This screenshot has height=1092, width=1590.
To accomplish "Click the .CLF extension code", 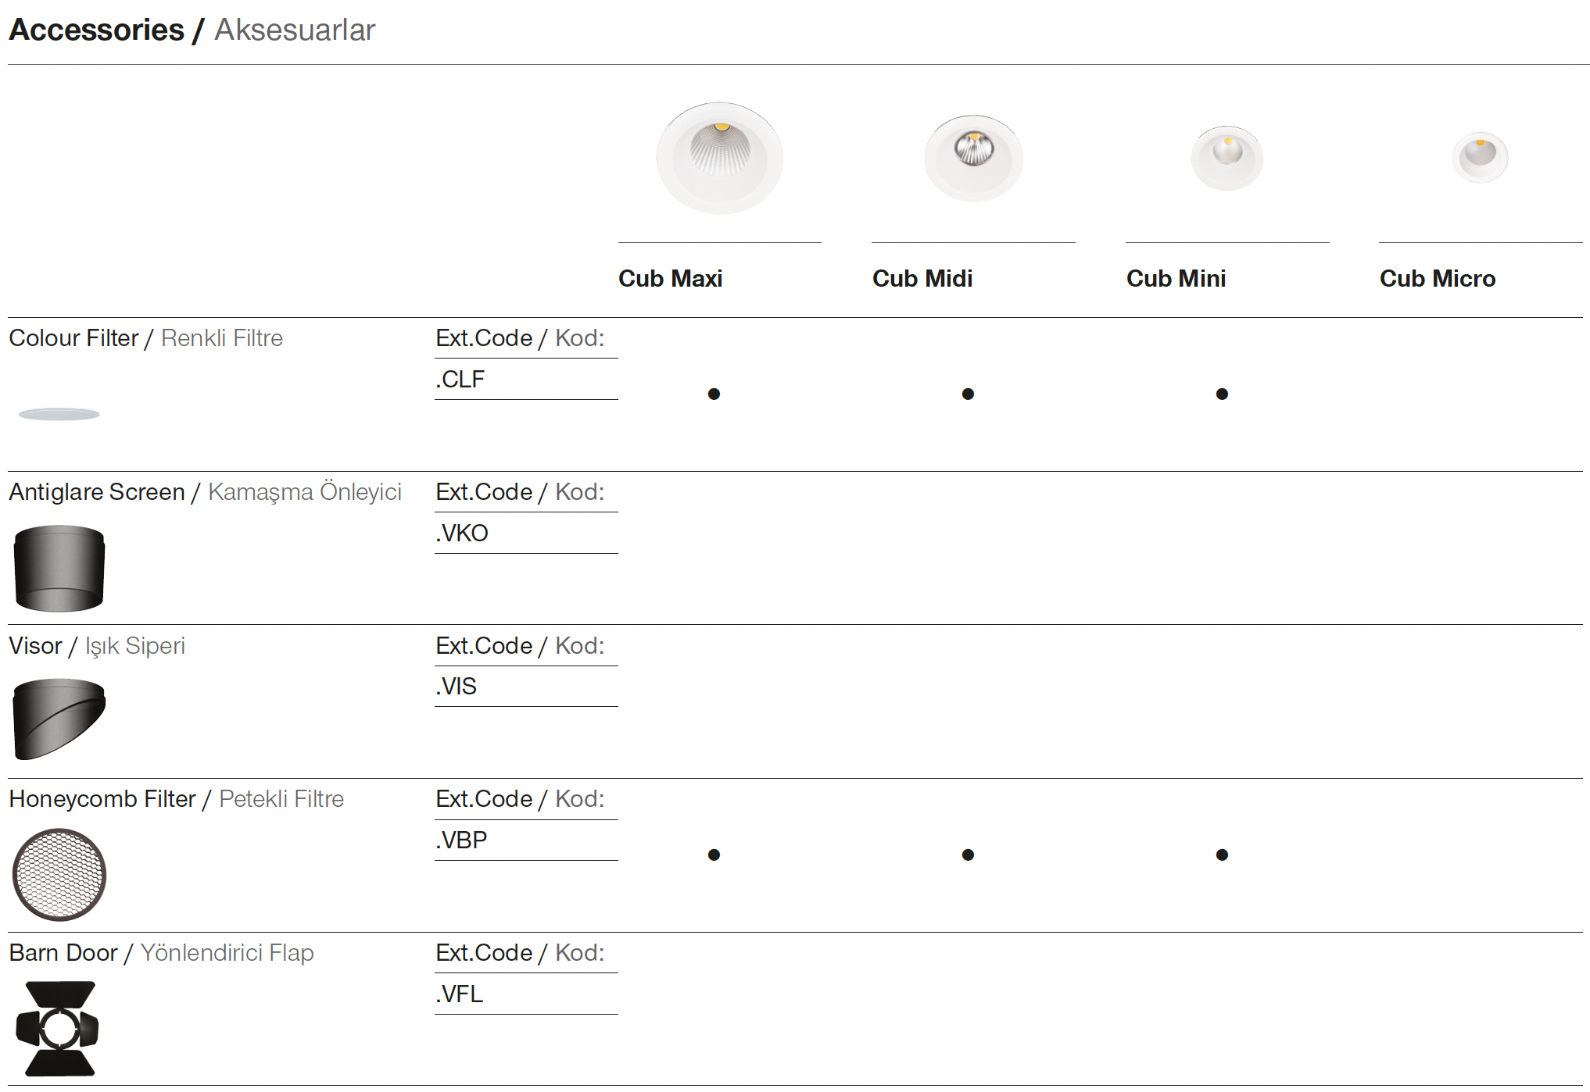I will coord(460,380).
